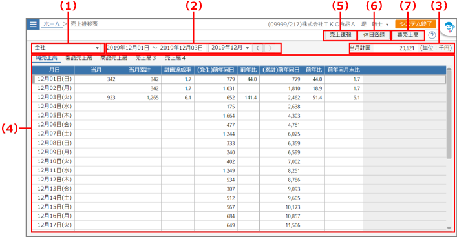Expand user name dropdown near 堤
The image size is (457, 237).
[x=387, y=25]
